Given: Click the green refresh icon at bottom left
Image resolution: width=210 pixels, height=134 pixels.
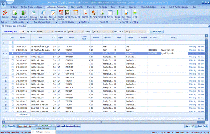Looking at the screenshot, I should (4, 126).
